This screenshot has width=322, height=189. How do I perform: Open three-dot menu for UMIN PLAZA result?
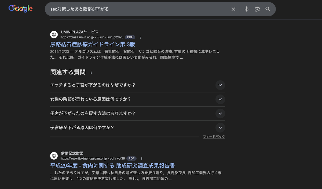tap(140, 37)
